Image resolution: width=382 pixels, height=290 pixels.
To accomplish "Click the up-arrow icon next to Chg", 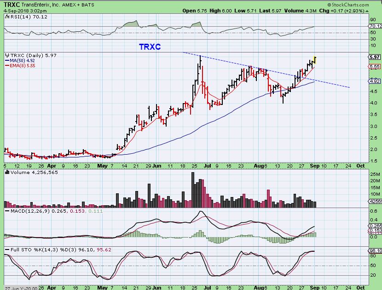I will coord(367,11).
